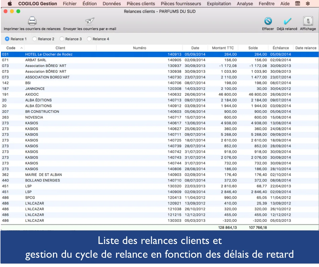The width and height of the screenshot is (319, 267).
Task: Select the Relance 1 radio button
Action: click(x=7, y=39)
